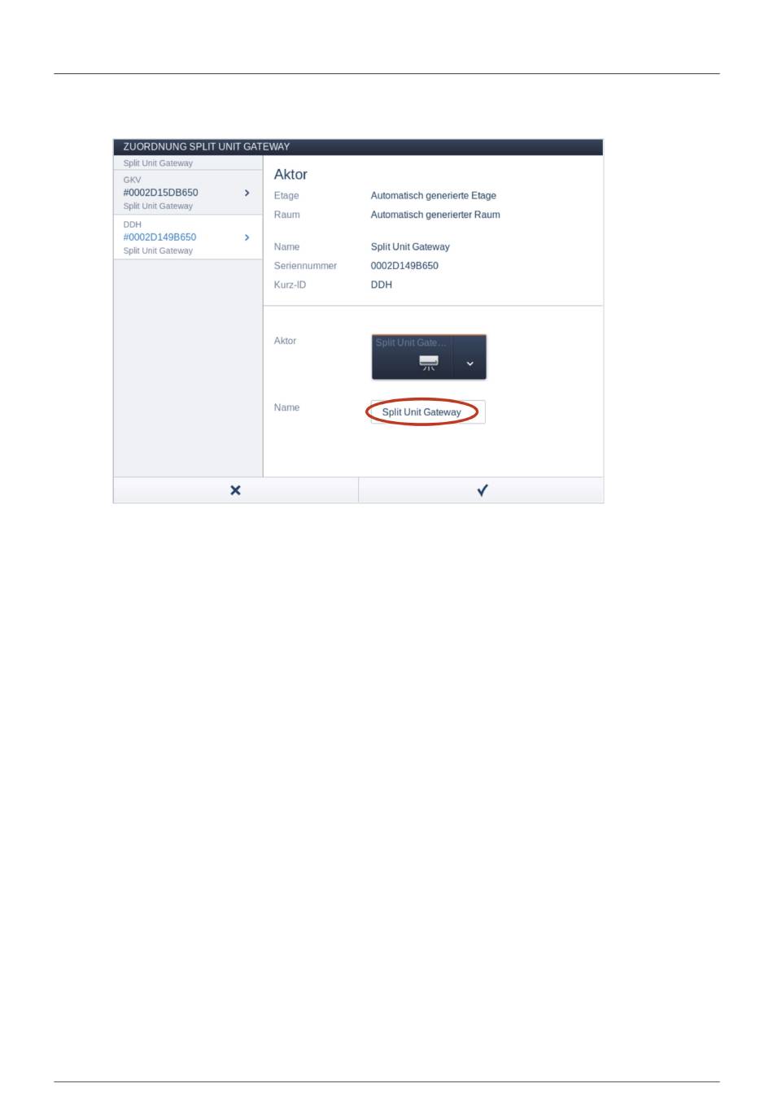Cancel with the X icon at bottom
The height and width of the screenshot is (1114, 773).
pyautogui.click(x=235, y=490)
